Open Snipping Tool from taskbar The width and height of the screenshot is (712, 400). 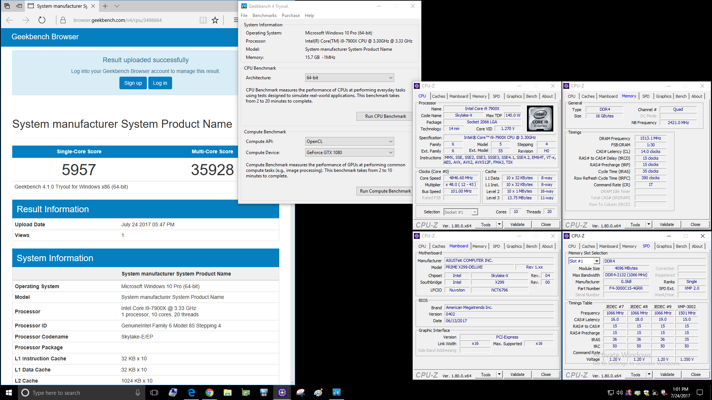coord(300,393)
